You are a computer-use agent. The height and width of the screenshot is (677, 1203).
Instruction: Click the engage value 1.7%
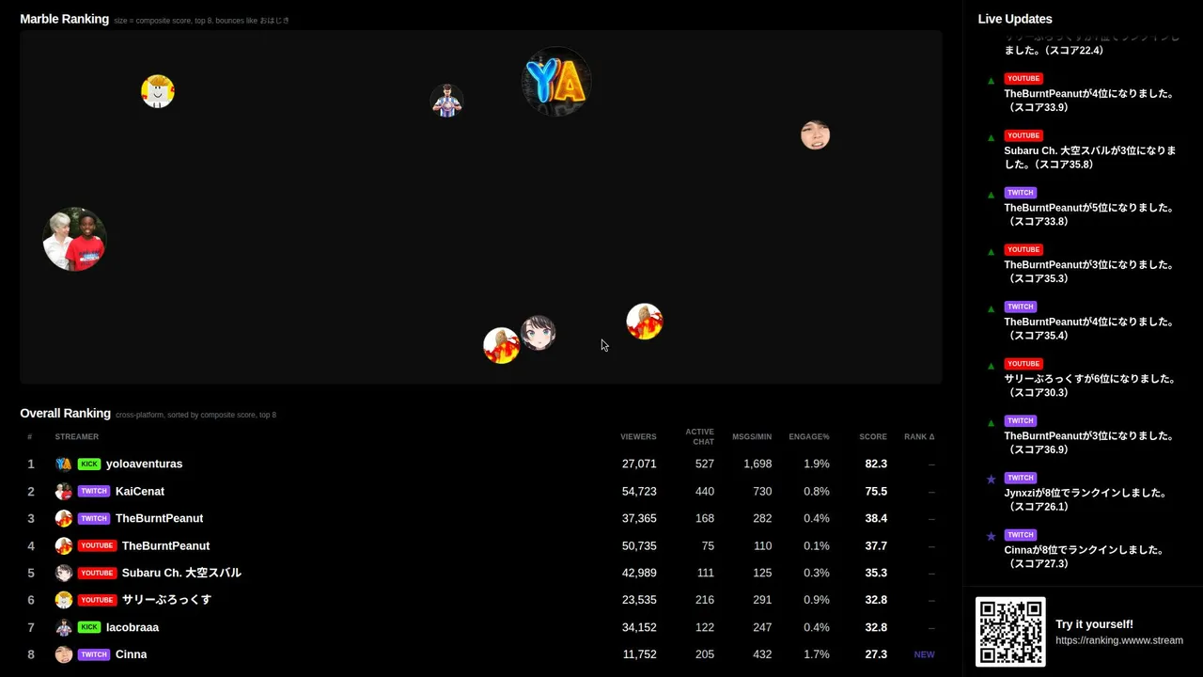click(x=817, y=654)
